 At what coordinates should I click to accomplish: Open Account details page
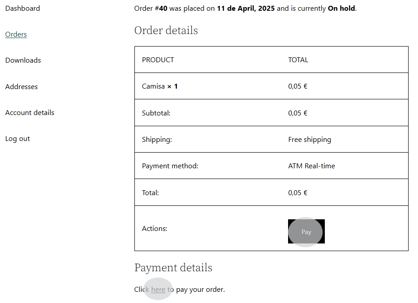point(30,113)
